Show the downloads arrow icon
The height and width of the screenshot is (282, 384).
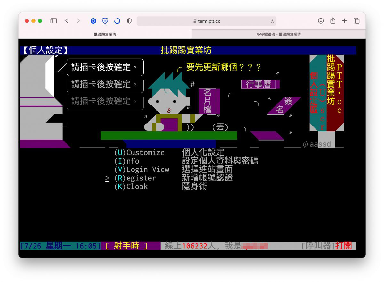(x=321, y=21)
